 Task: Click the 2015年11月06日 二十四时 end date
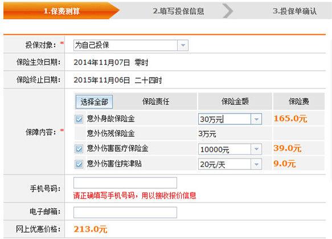[x=118, y=80]
